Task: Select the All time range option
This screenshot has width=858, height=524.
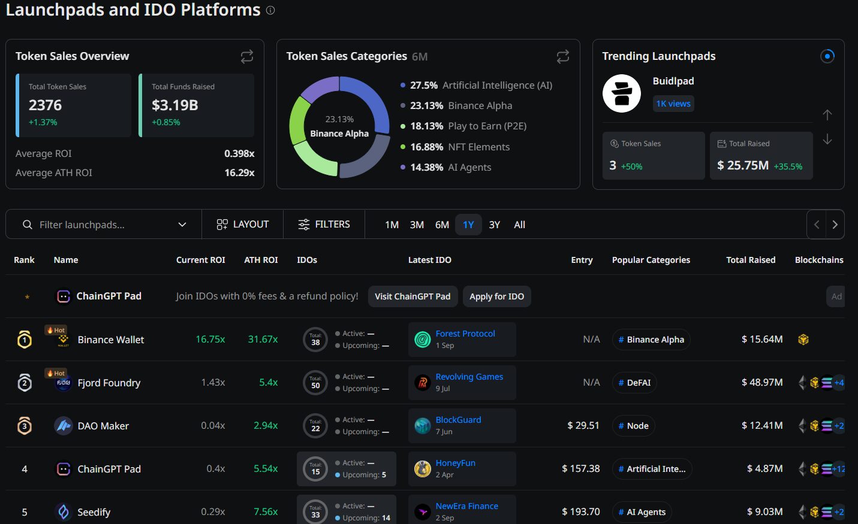Action: (x=519, y=225)
